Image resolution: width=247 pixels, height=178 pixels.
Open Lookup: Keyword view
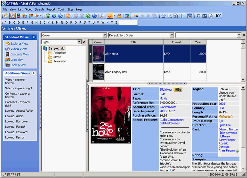pos(16,132)
